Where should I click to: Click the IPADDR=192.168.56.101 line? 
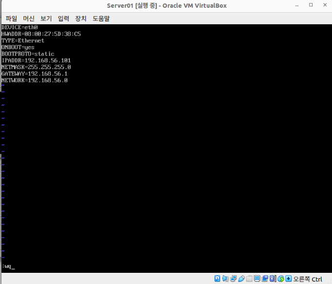coord(36,60)
